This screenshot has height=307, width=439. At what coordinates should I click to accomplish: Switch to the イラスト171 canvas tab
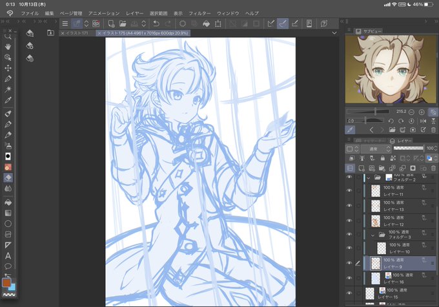pyautogui.click(x=77, y=33)
